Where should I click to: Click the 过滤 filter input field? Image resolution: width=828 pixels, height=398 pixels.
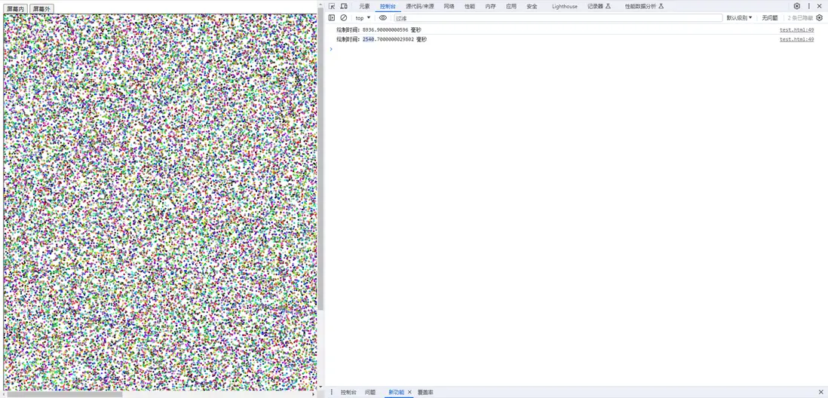(x=558, y=18)
